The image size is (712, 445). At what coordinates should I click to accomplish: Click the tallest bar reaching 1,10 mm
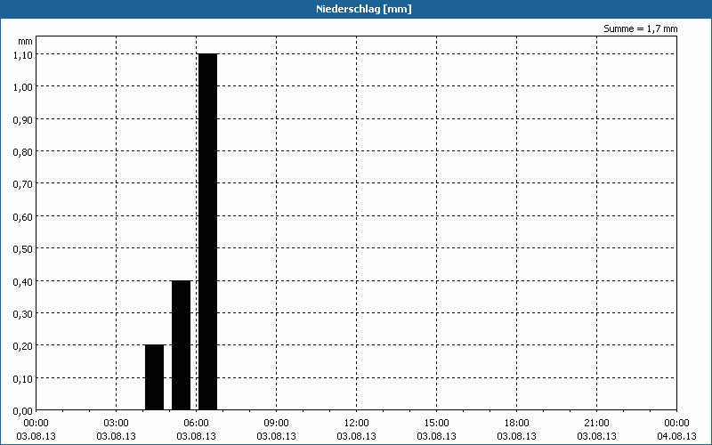tap(208, 232)
